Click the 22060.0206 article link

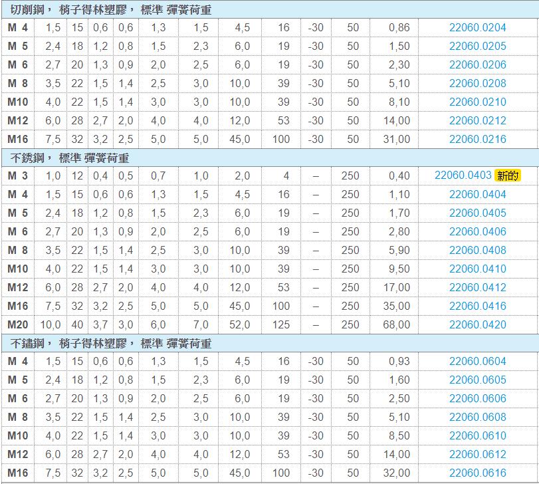pyautogui.click(x=477, y=65)
